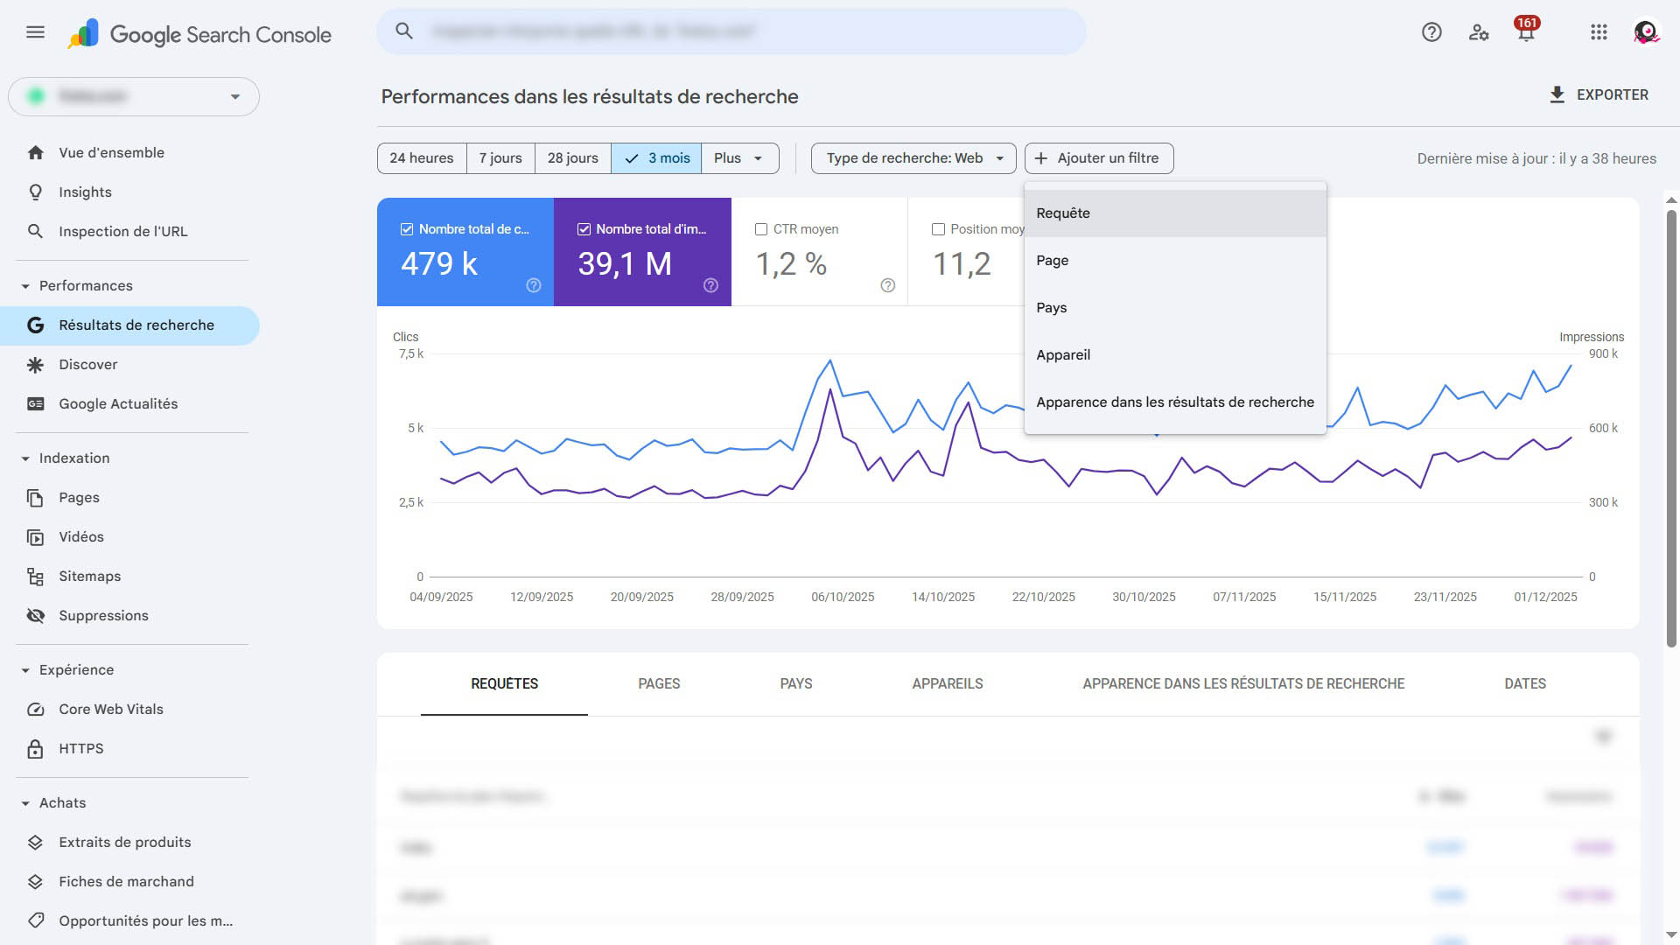
Task: Uncheck Nombre total d'impressions metric
Action: click(584, 229)
